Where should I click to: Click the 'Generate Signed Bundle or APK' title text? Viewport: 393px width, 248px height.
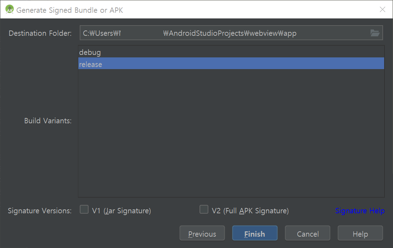[70, 10]
